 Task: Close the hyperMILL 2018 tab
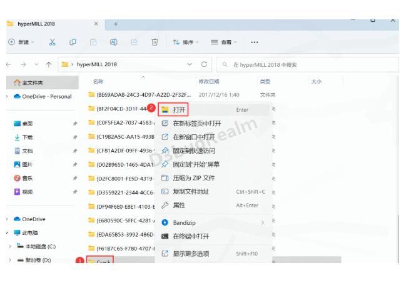(96, 24)
